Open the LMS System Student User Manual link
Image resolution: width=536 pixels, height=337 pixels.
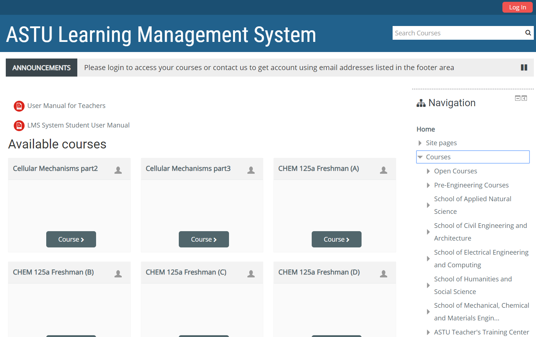click(78, 125)
